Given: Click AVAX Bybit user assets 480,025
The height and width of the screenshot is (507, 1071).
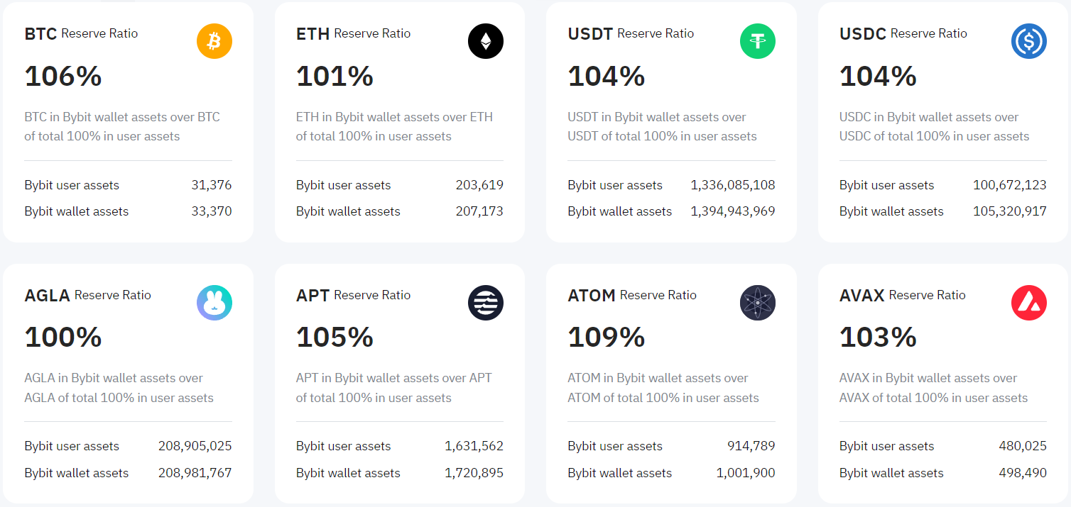Looking at the screenshot, I should 1023,446.
